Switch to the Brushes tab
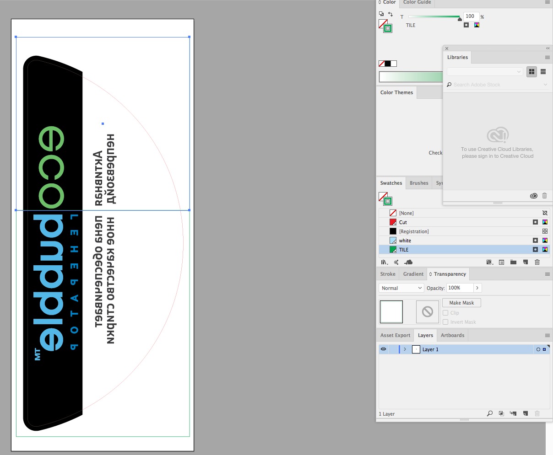The height and width of the screenshot is (455, 553). point(419,183)
